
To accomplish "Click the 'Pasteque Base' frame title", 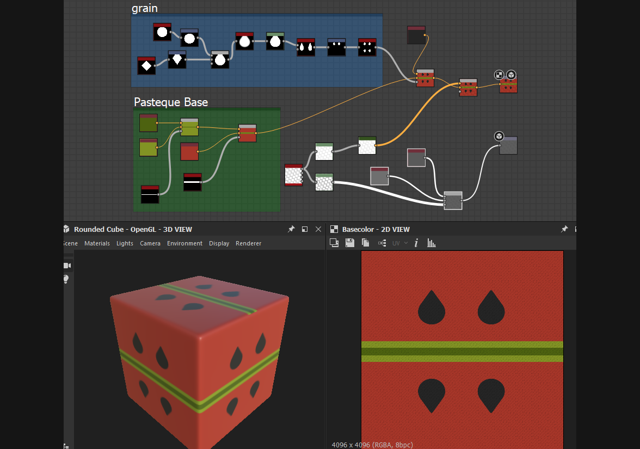I will [x=171, y=102].
